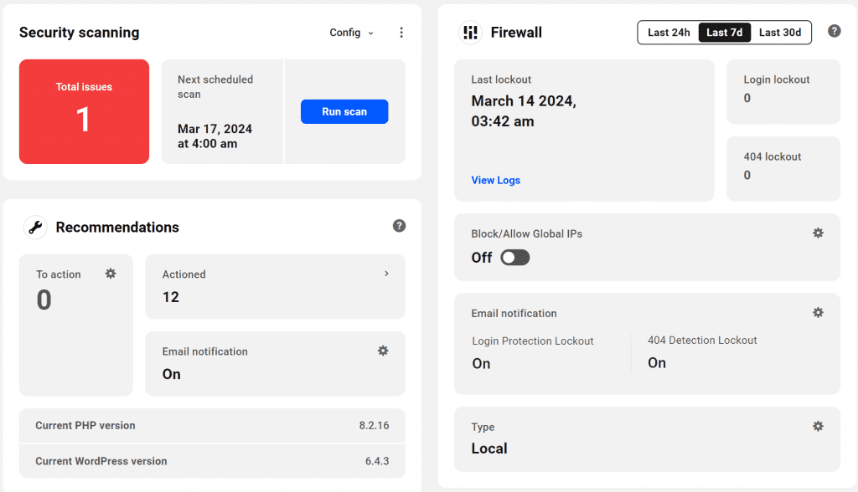Click the To action count 0
This screenshot has height=492, width=858.
44,300
